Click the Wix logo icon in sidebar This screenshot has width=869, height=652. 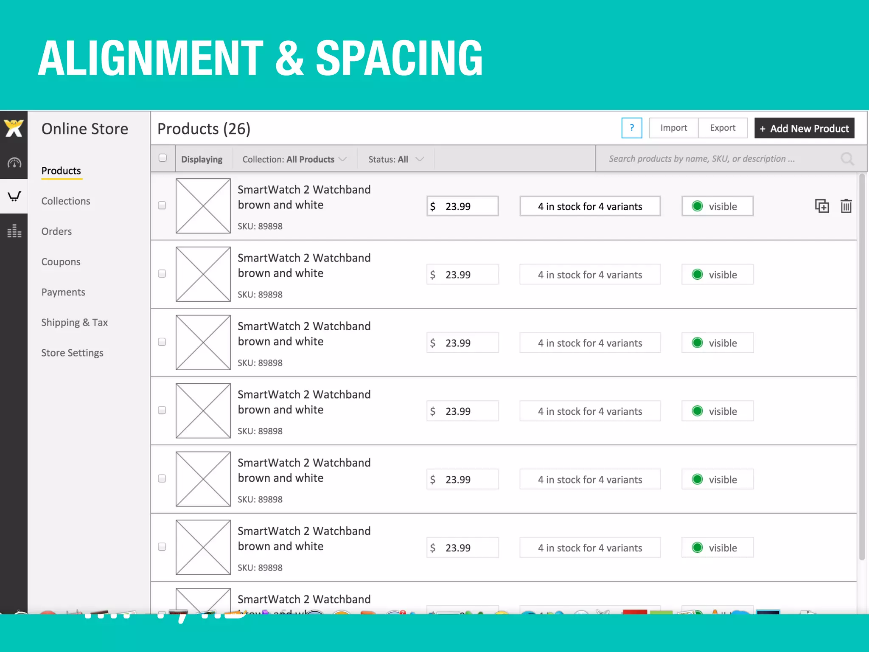pos(14,128)
